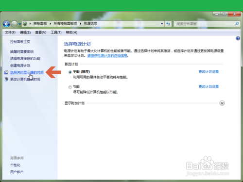Viewport: 243px width, 182px height.
Task: Open 个性化 link under See also
Action: [15, 165]
